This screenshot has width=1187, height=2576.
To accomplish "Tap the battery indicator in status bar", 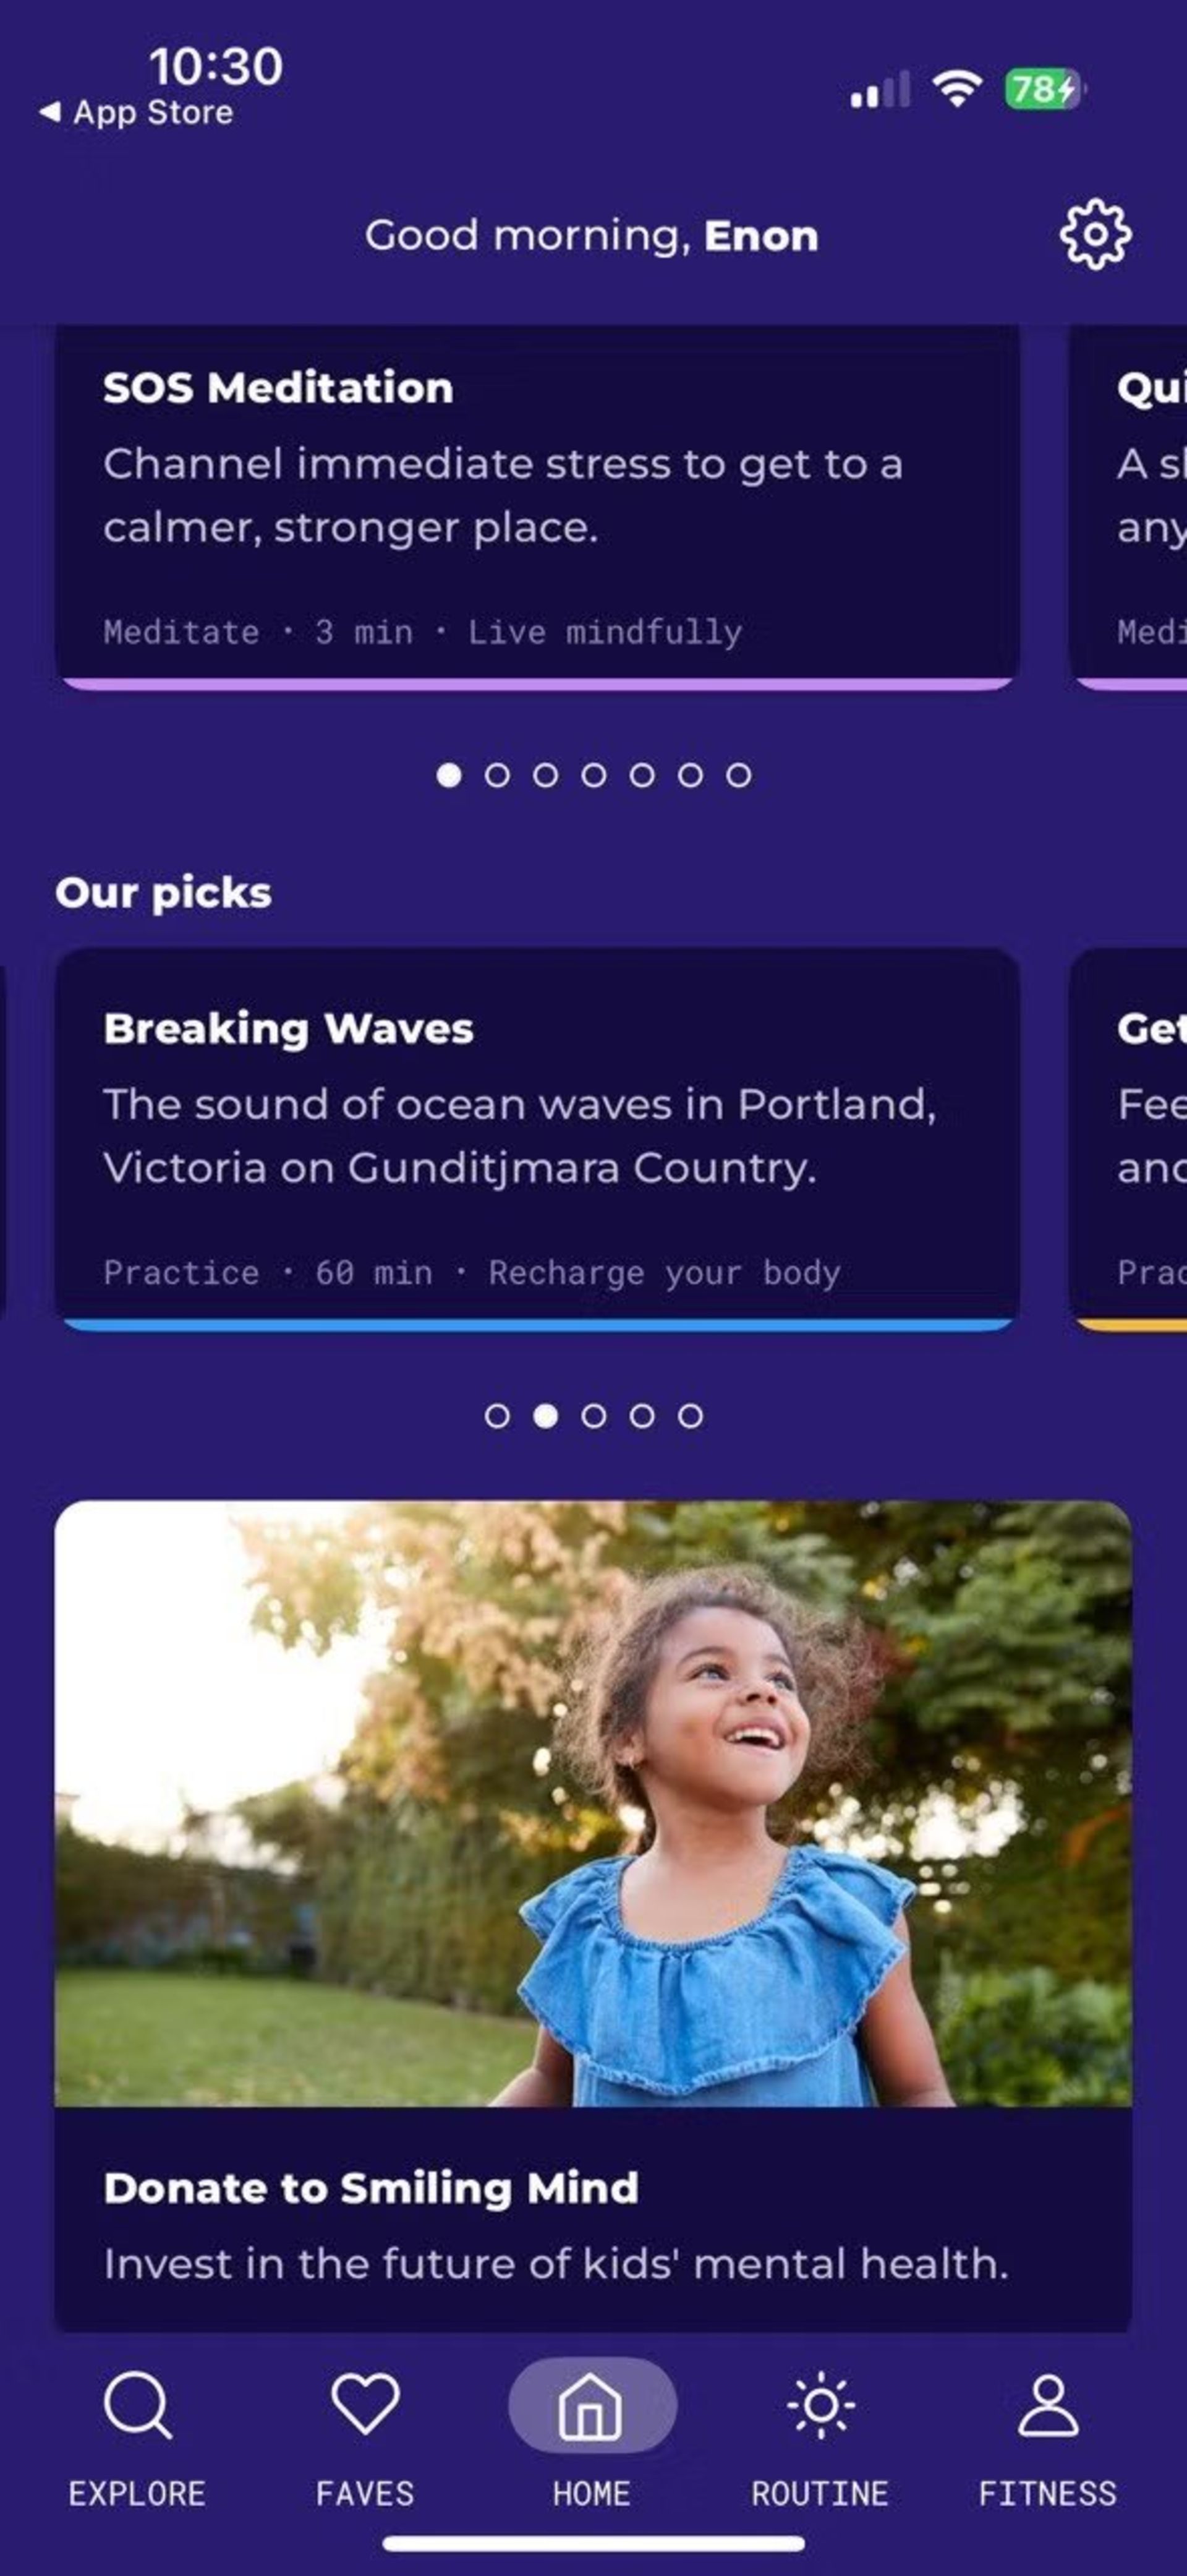I will [x=1043, y=90].
